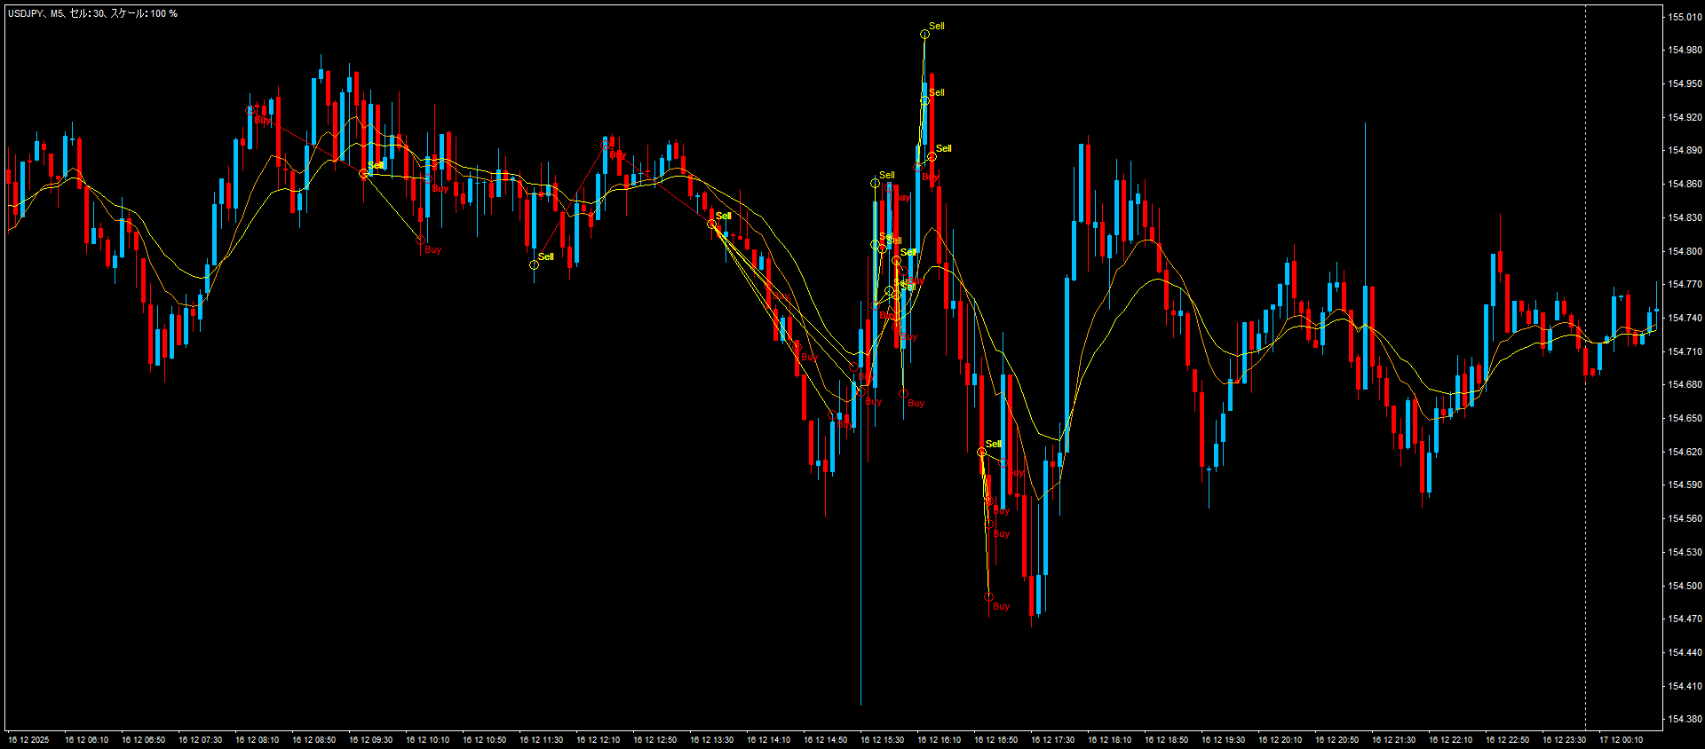Select the '17 12 00:10' time label

pos(1621,740)
